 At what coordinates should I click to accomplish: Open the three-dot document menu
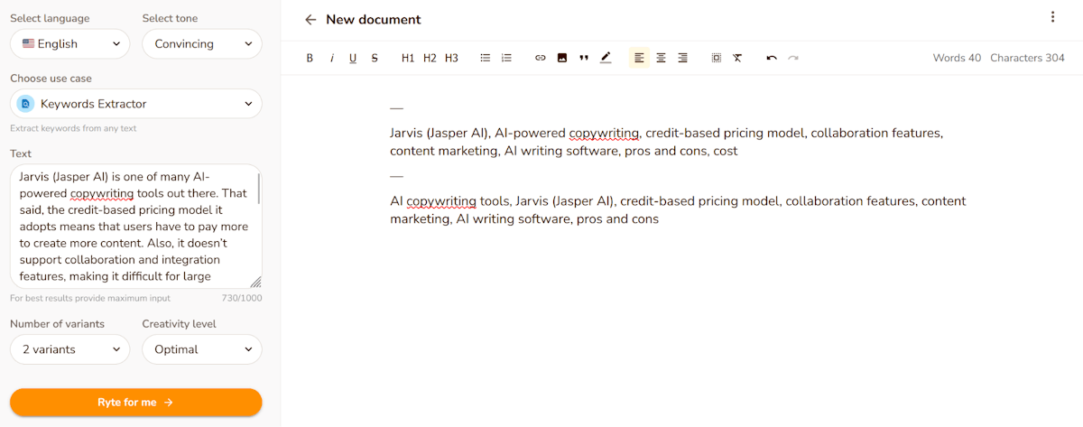coord(1052,16)
